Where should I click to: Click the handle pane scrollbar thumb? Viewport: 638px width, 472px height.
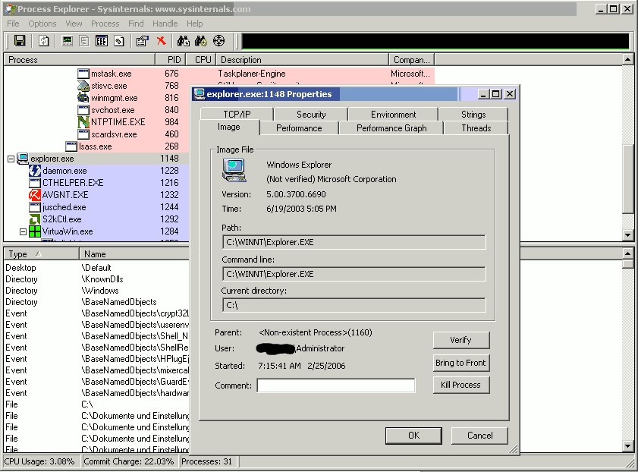628,263
